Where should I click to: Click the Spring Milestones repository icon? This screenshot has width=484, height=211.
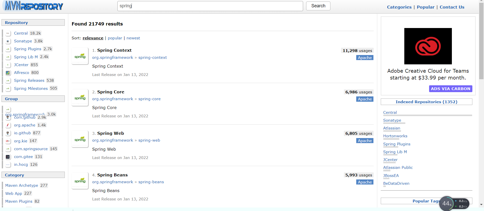[8, 89]
